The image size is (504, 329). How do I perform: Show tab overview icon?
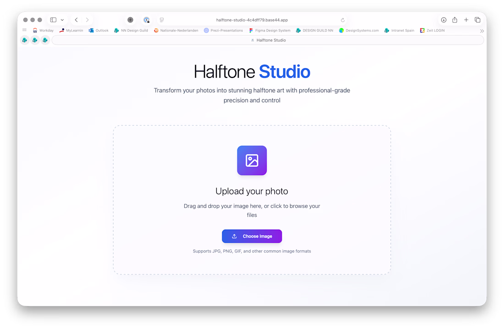point(477,20)
